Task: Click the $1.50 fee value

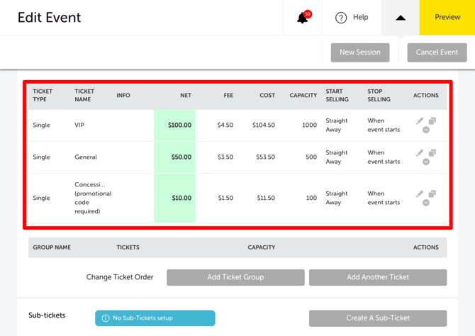Action: pyautogui.click(x=225, y=198)
